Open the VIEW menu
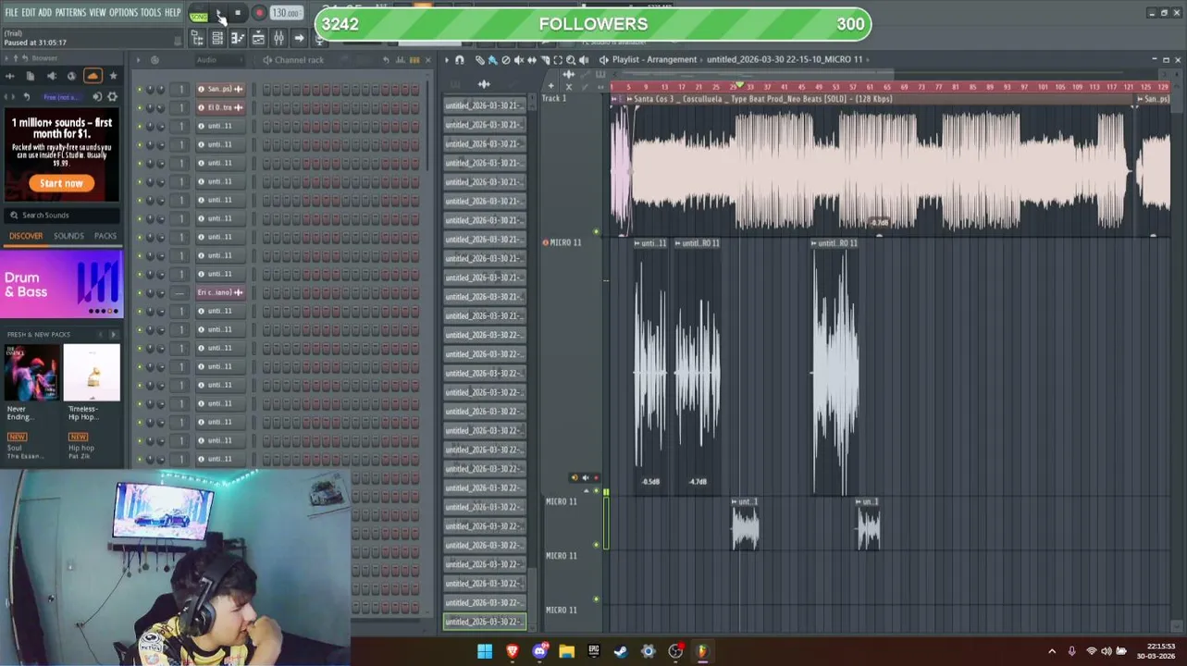This screenshot has height=666, width=1187. (x=97, y=12)
